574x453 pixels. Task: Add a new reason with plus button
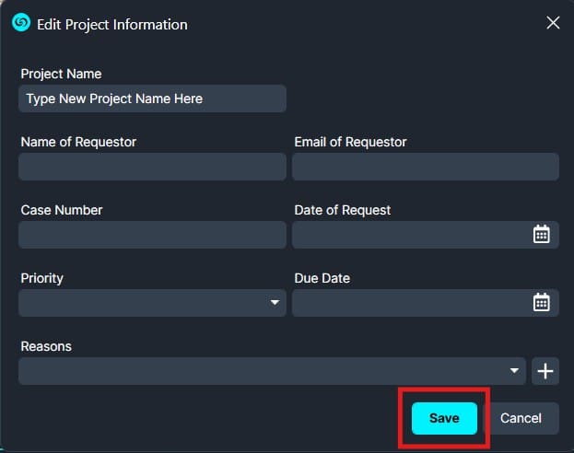(x=545, y=371)
